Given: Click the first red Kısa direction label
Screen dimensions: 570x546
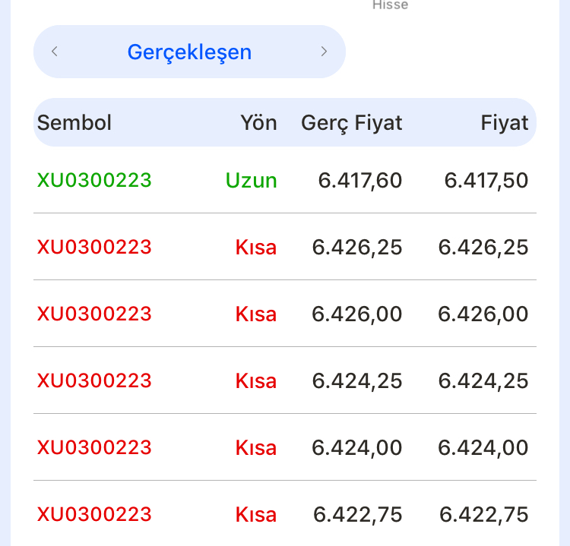Looking at the screenshot, I should 256,247.
